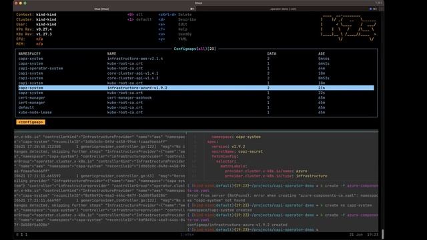Viewport: 427px width, 240px height.
Task: Click the matchLabels: YAML key
Action: [234, 166]
